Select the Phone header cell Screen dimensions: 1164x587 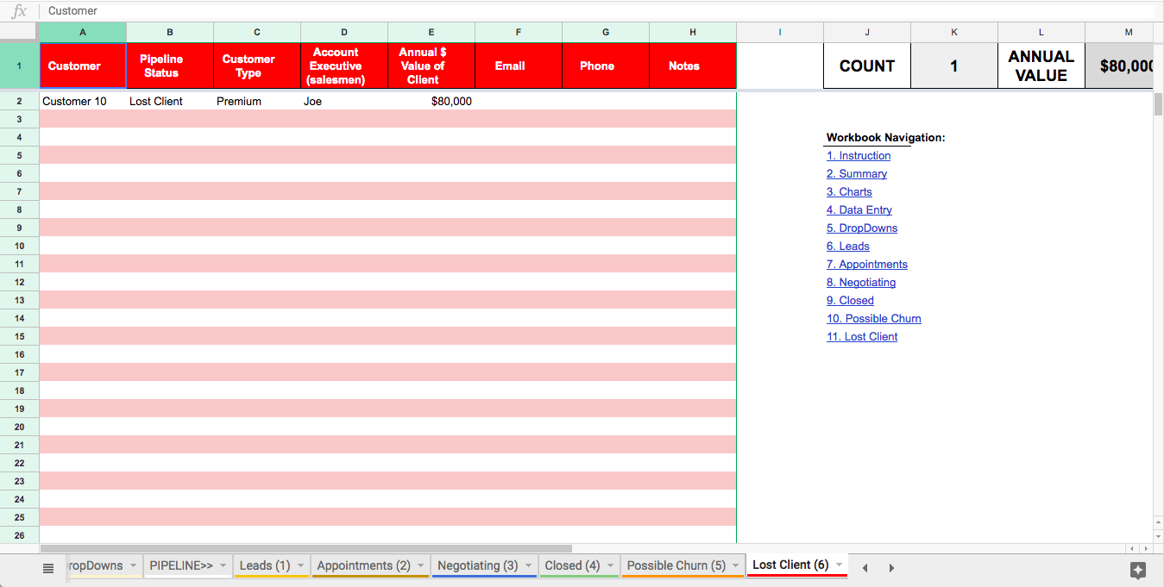(x=606, y=66)
